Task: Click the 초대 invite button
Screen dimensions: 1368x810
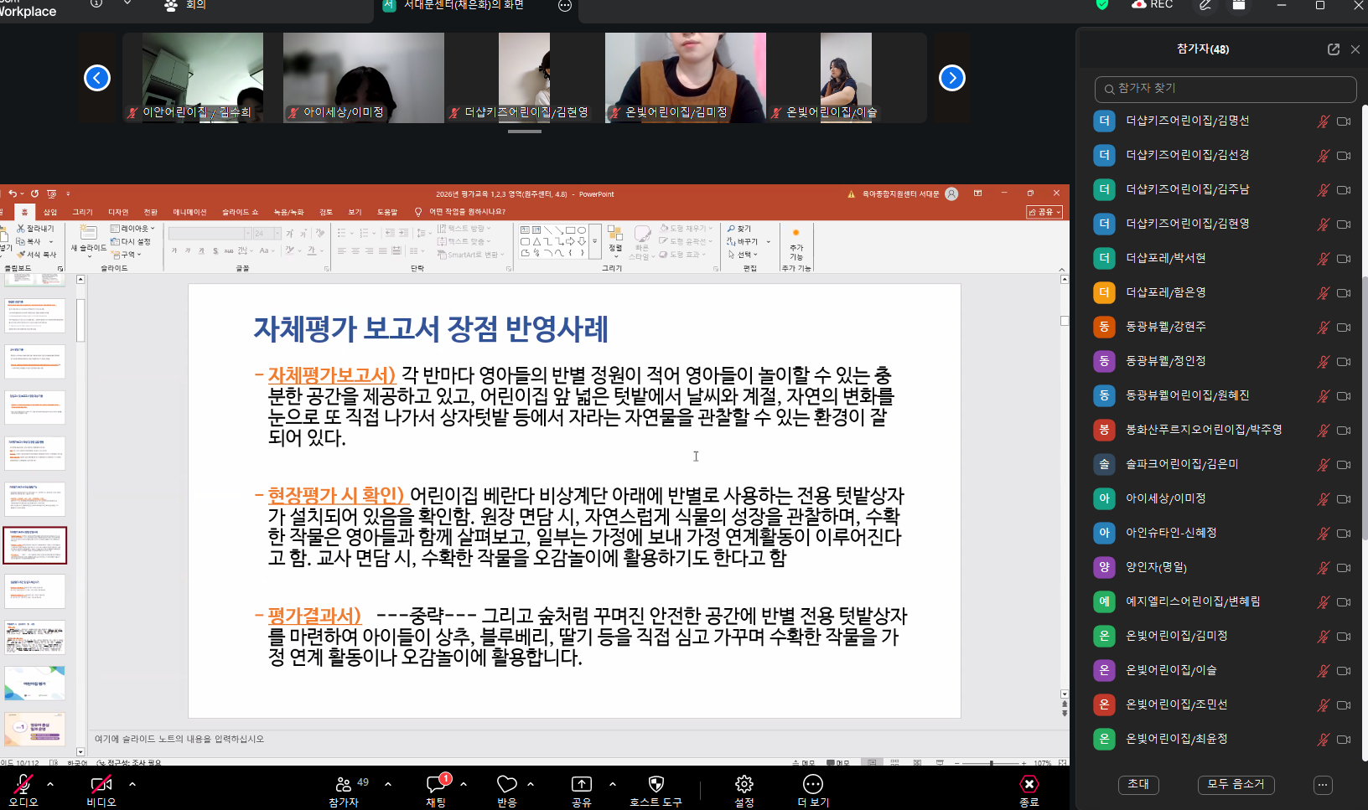Action: (x=1138, y=784)
